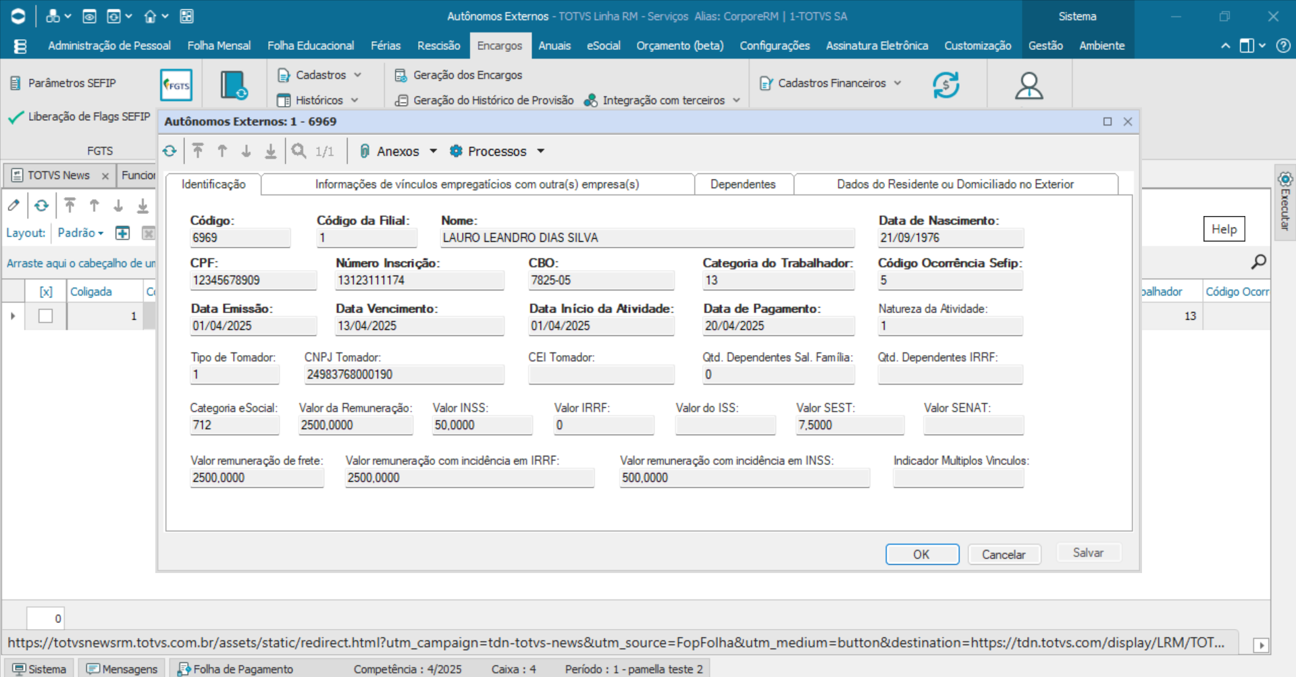This screenshot has height=677, width=1296.
Task: Open the Executar side panel
Action: (x=1285, y=202)
